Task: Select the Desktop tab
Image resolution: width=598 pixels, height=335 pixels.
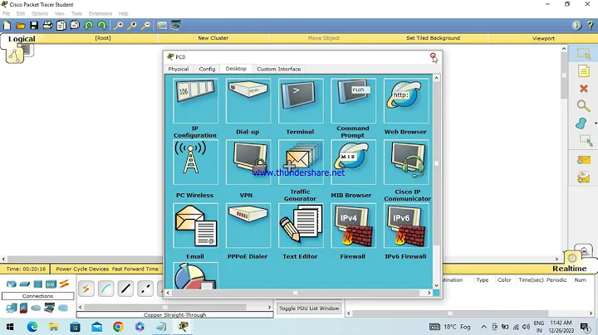Action: pos(236,69)
